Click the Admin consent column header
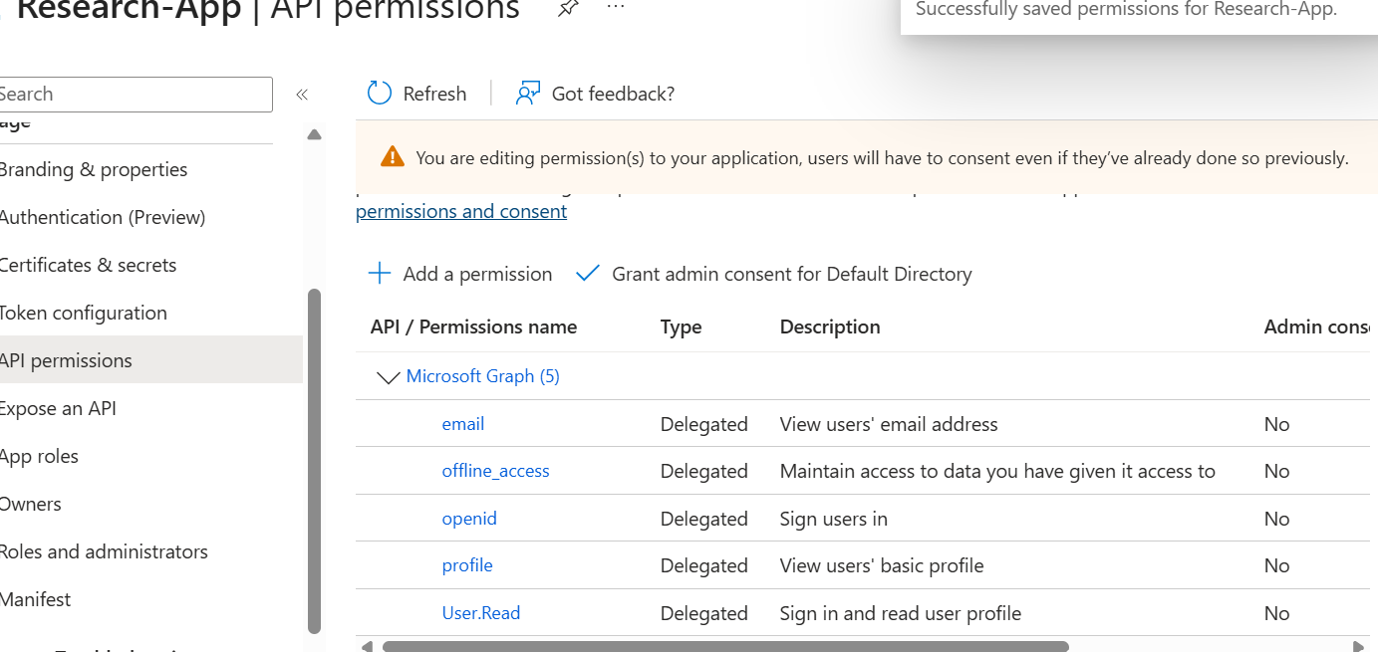 click(x=1318, y=326)
